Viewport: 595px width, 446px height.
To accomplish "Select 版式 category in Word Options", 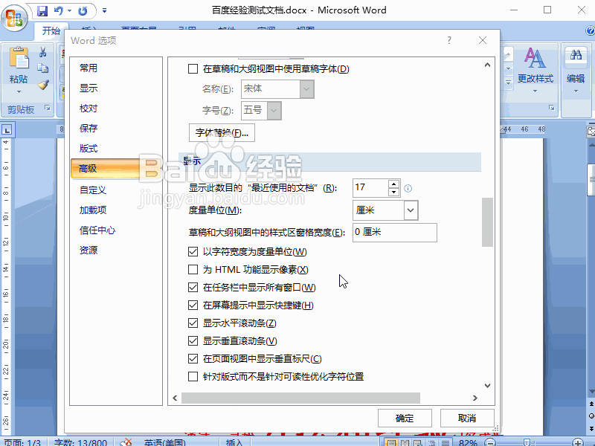I will click(89, 148).
